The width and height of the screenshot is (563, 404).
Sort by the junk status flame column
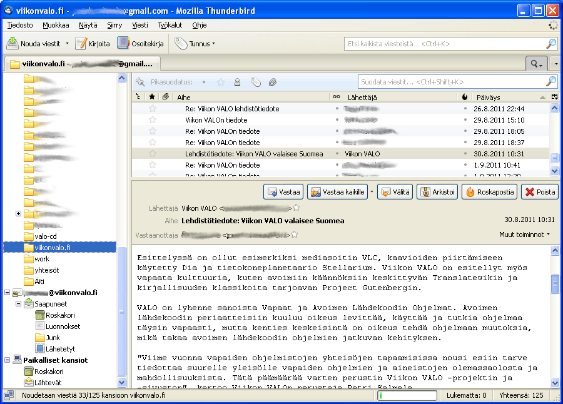[465, 97]
